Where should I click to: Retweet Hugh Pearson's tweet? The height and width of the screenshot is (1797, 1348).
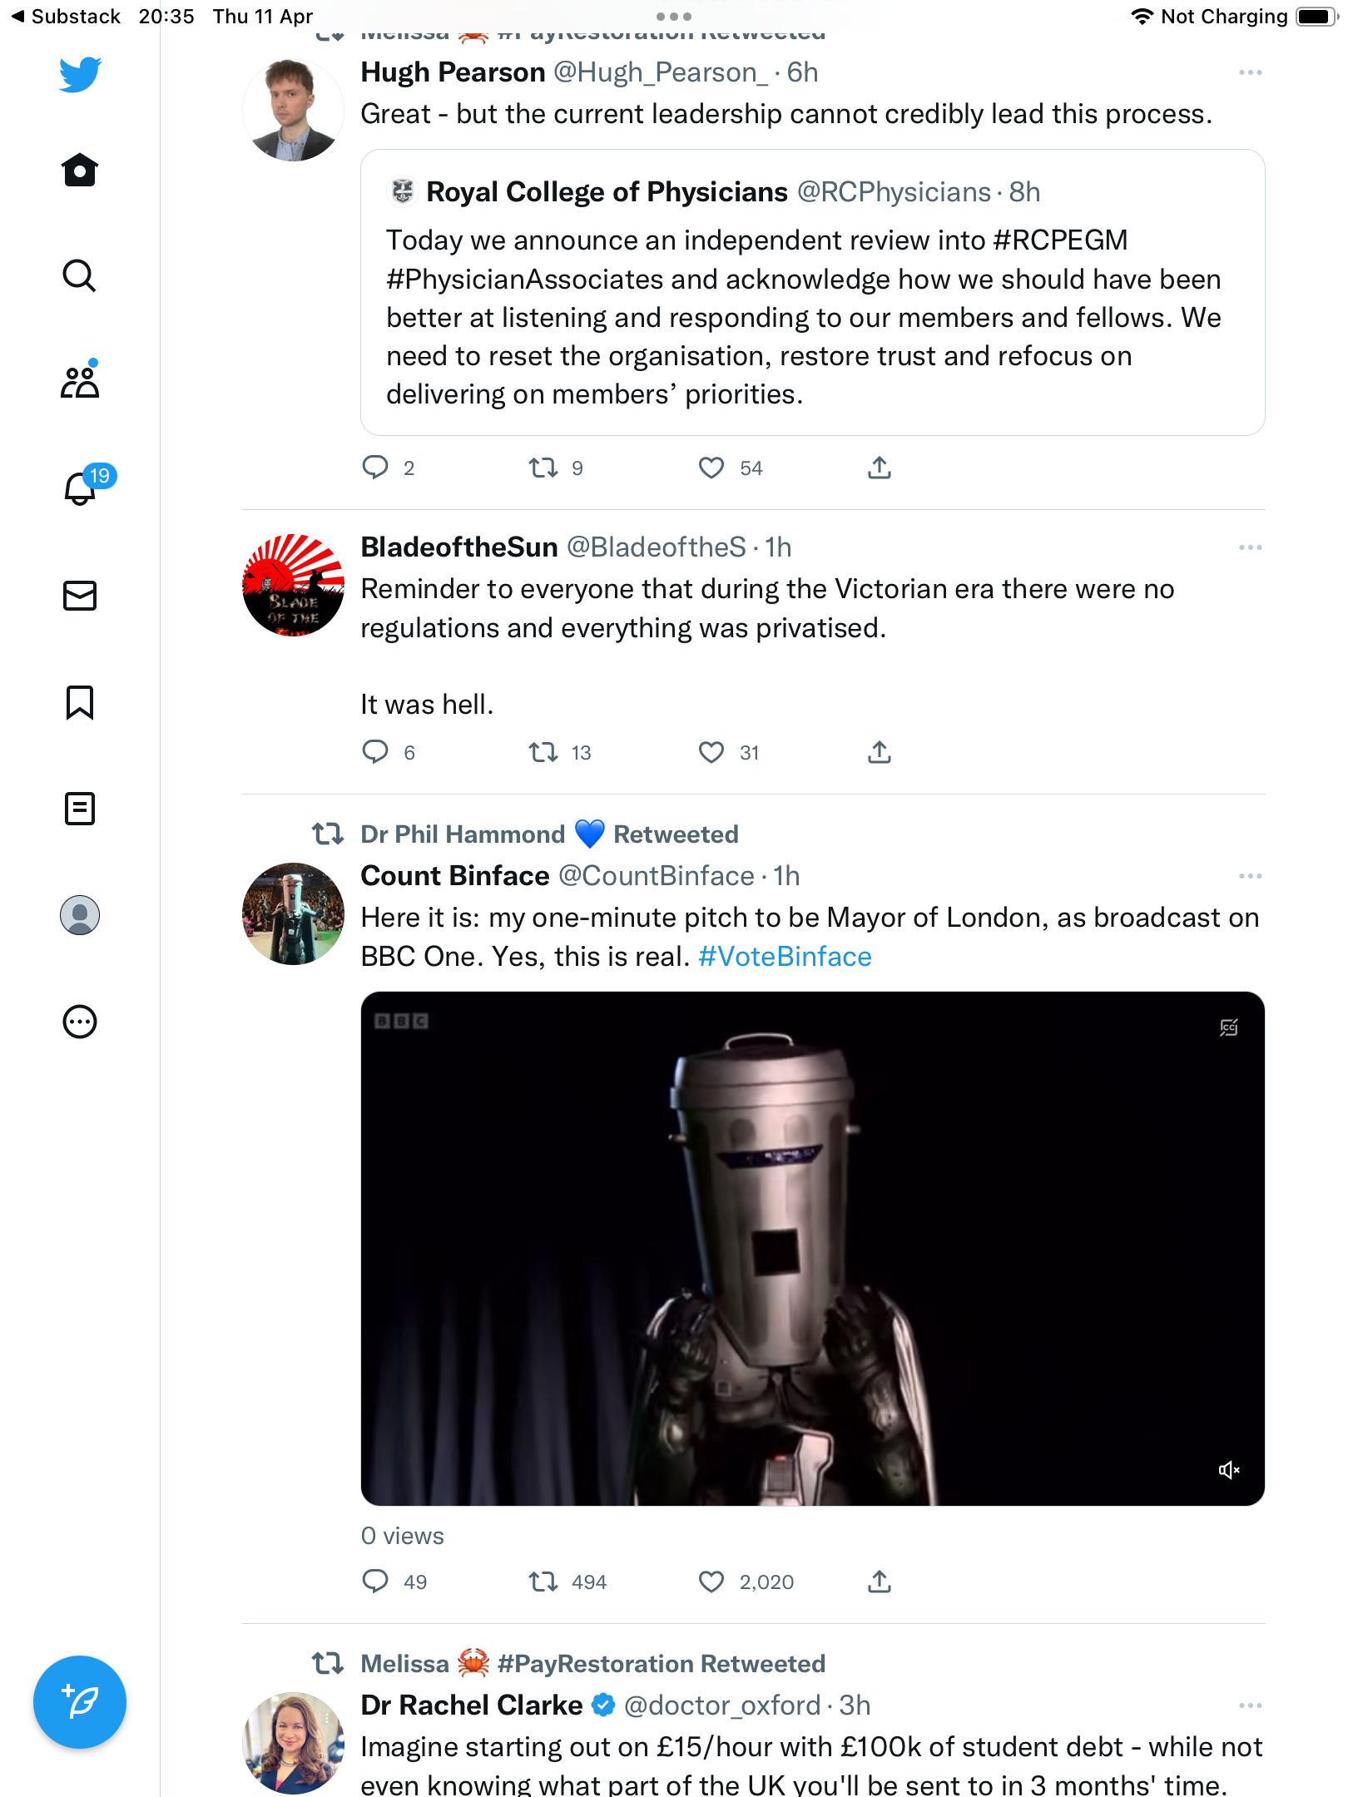(x=543, y=468)
